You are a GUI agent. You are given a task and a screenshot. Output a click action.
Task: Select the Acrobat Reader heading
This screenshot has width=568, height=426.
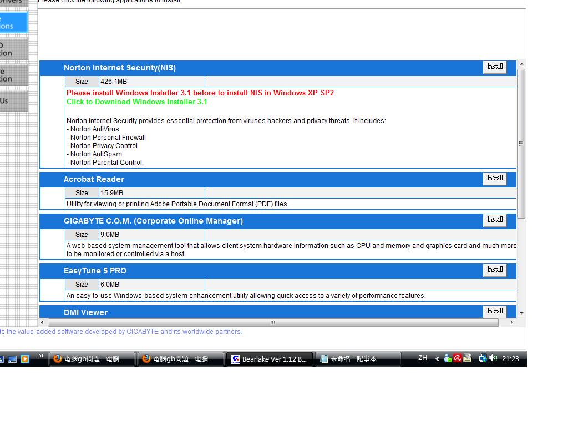94,179
